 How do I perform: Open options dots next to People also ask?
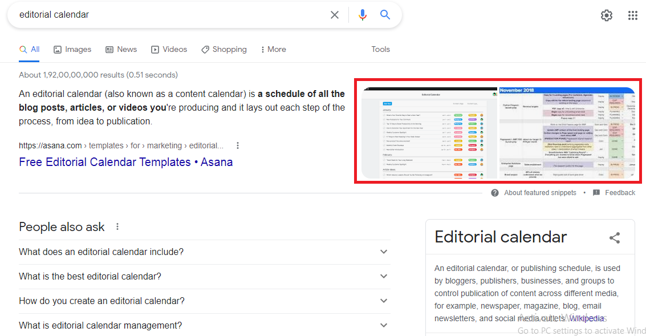117,226
